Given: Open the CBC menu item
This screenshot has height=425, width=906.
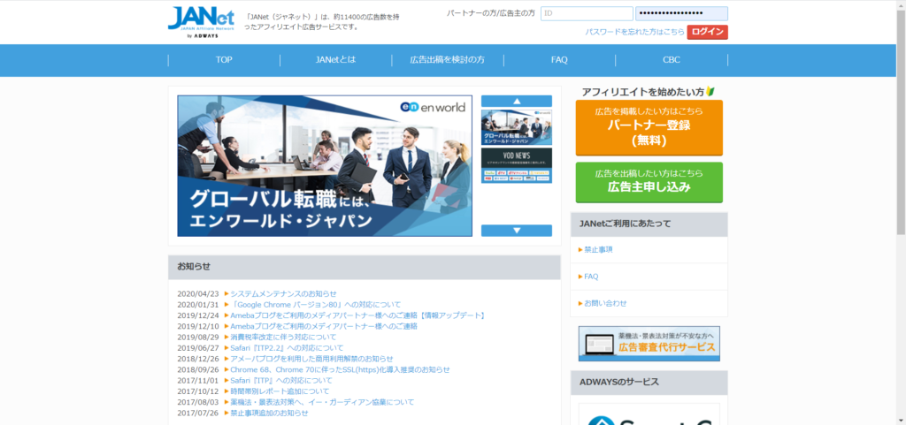Looking at the screenshot, I should (x=672, y=60).
